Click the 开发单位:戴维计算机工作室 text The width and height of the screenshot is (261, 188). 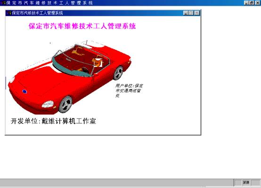[x=53, y=121]
